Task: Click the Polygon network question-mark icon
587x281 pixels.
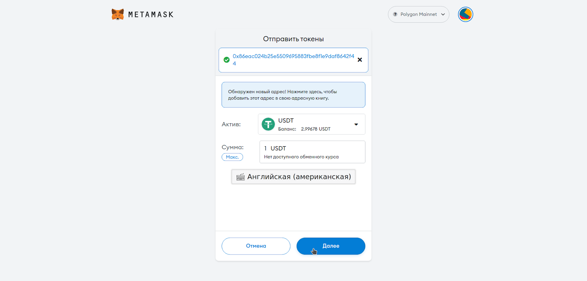Action: tap(395, 14)
